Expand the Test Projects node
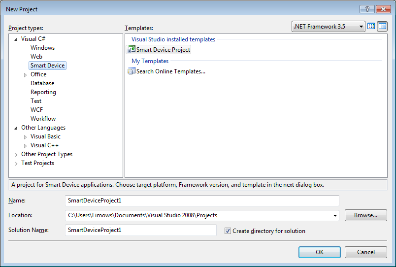This screenshot has width=396, height=267. click(16, 164)
